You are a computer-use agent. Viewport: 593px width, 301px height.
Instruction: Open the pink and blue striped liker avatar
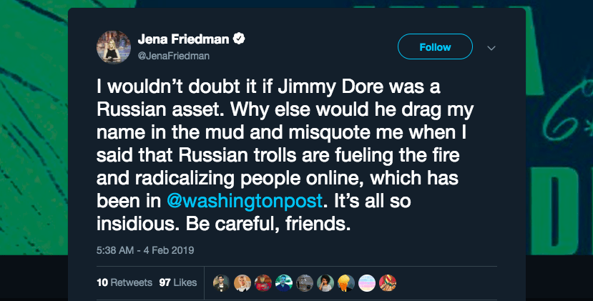coord(367,282)
